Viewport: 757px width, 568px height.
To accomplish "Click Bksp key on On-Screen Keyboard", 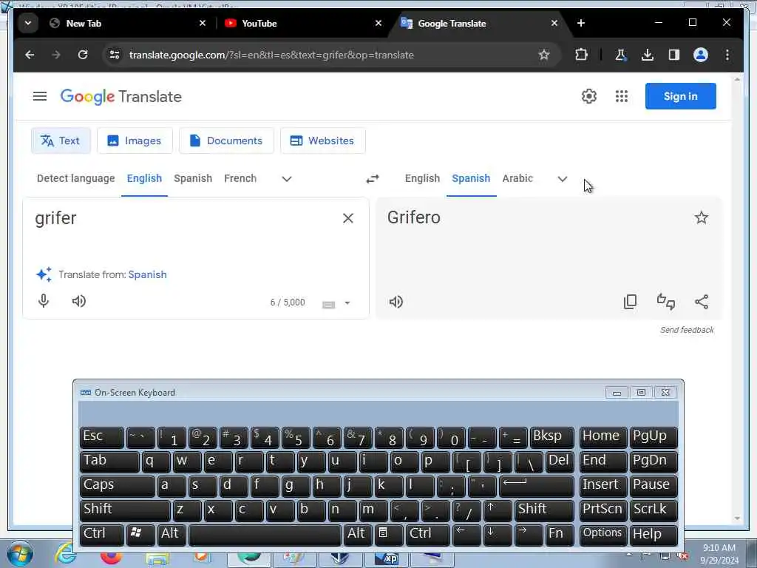I will [x=551, y=436].
